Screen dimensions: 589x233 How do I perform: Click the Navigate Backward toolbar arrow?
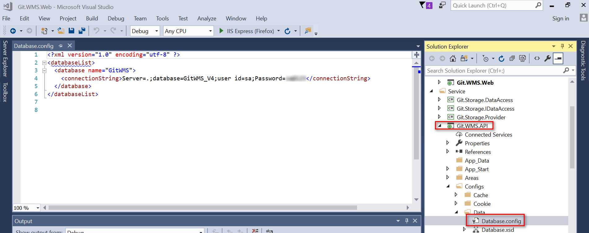pyautogui.click(x=13, y=31)
